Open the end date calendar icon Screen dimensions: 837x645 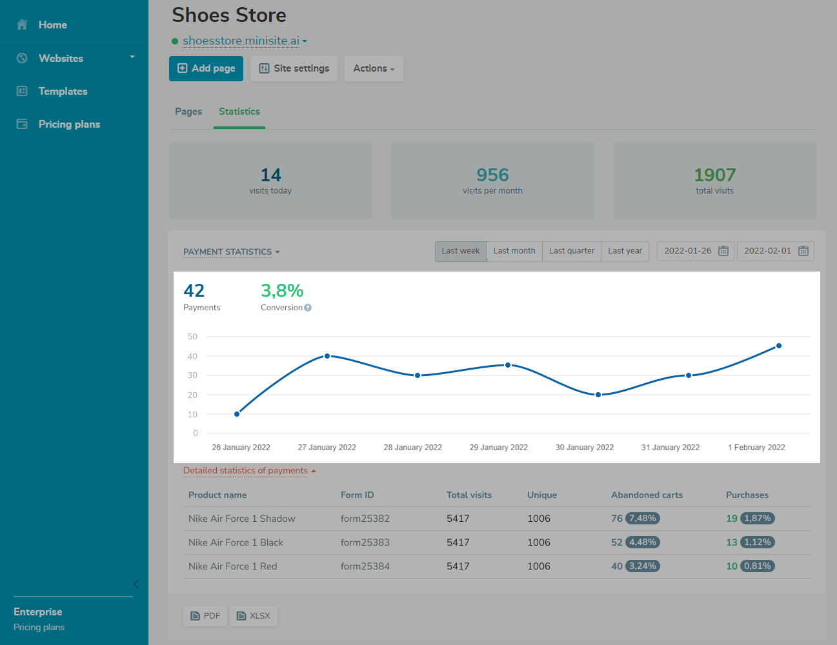[x=803, y=251]
